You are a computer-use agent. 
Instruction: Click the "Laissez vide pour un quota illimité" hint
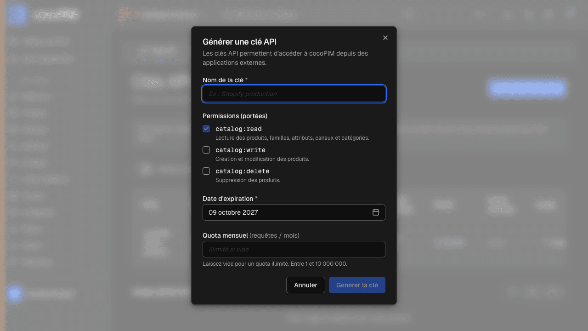[275, 264]
